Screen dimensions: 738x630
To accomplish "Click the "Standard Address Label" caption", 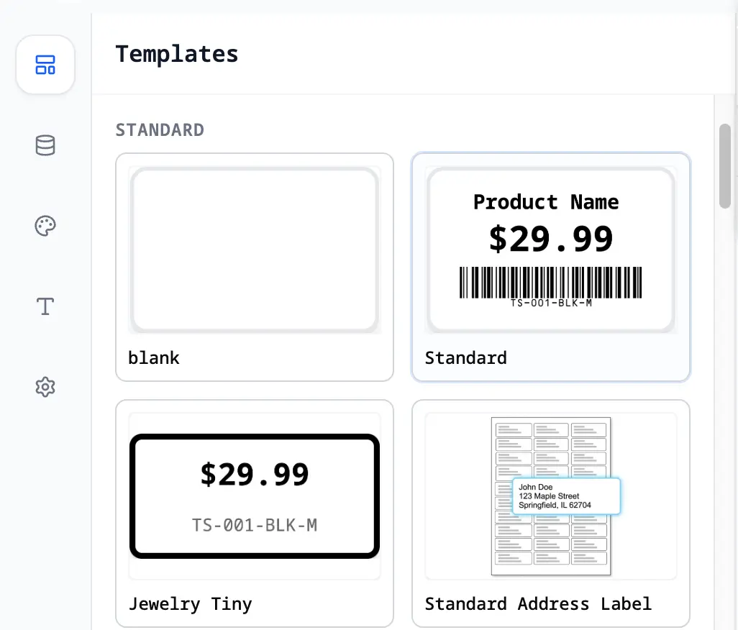I will tap(538, 603).
